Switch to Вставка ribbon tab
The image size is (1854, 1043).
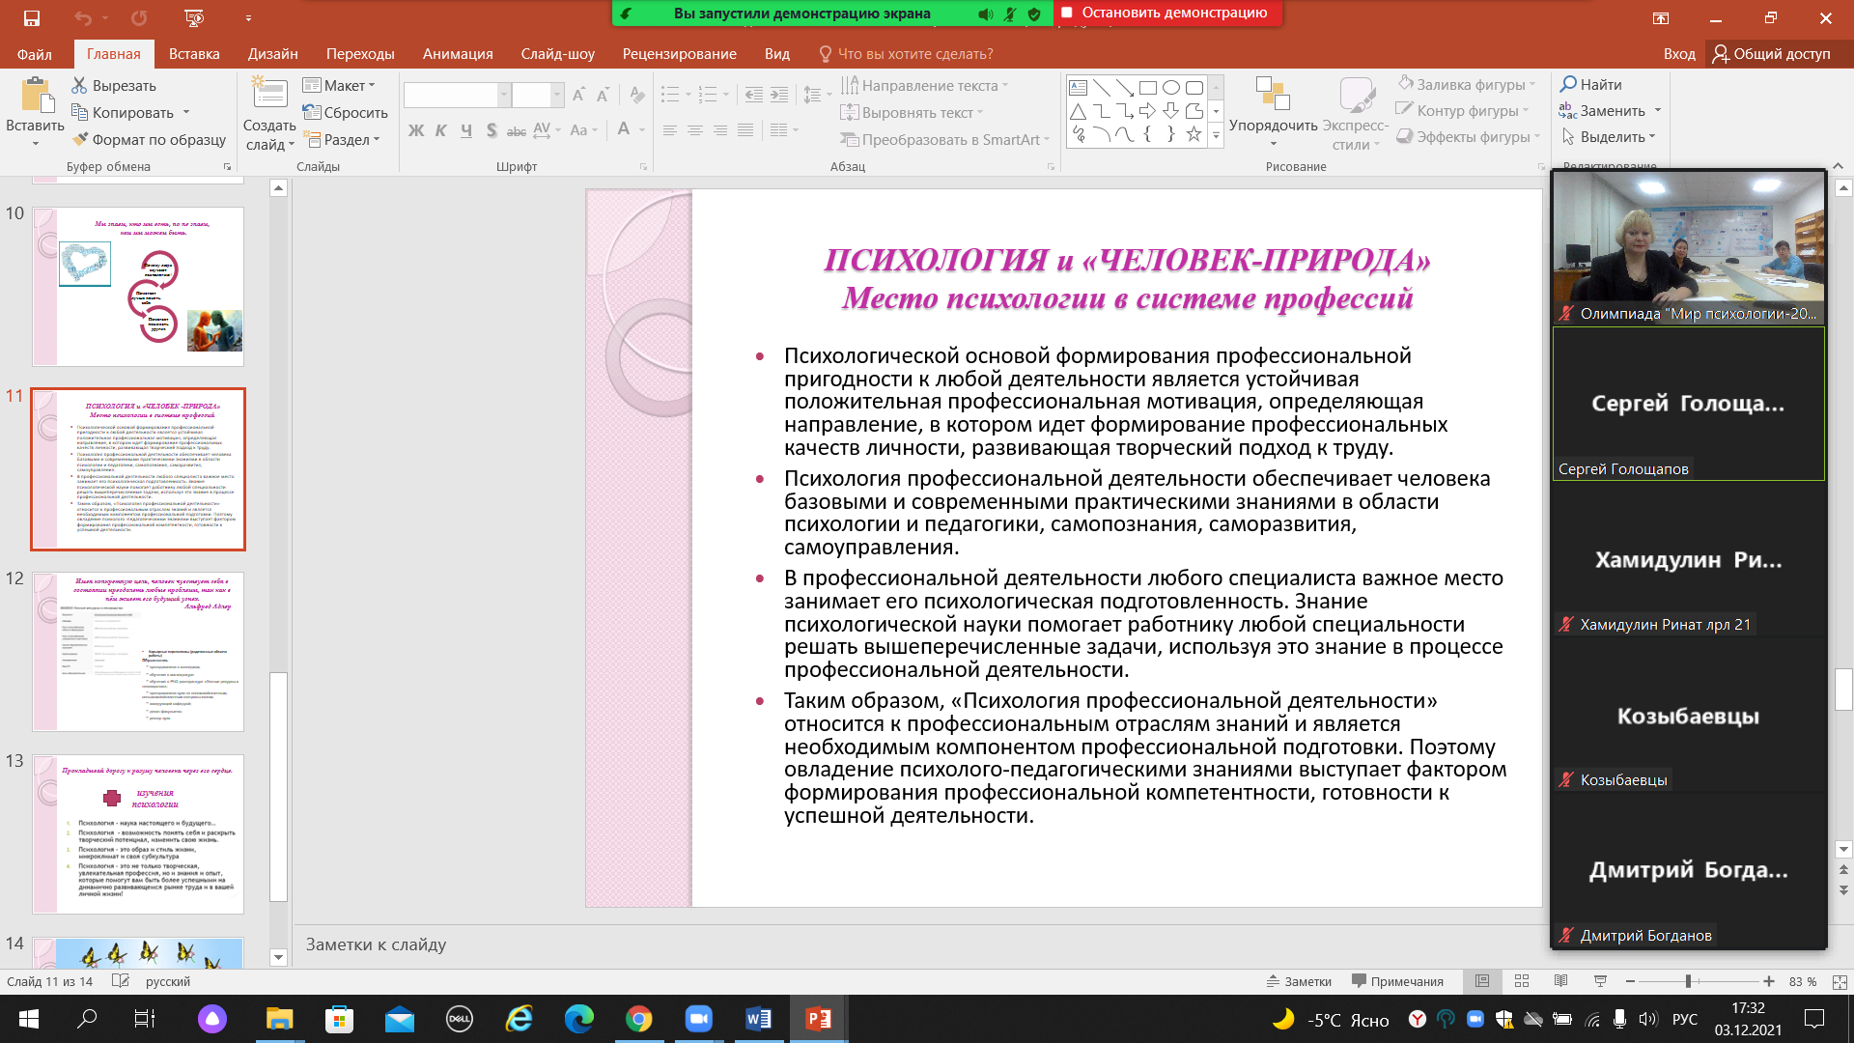click(194, 54)
